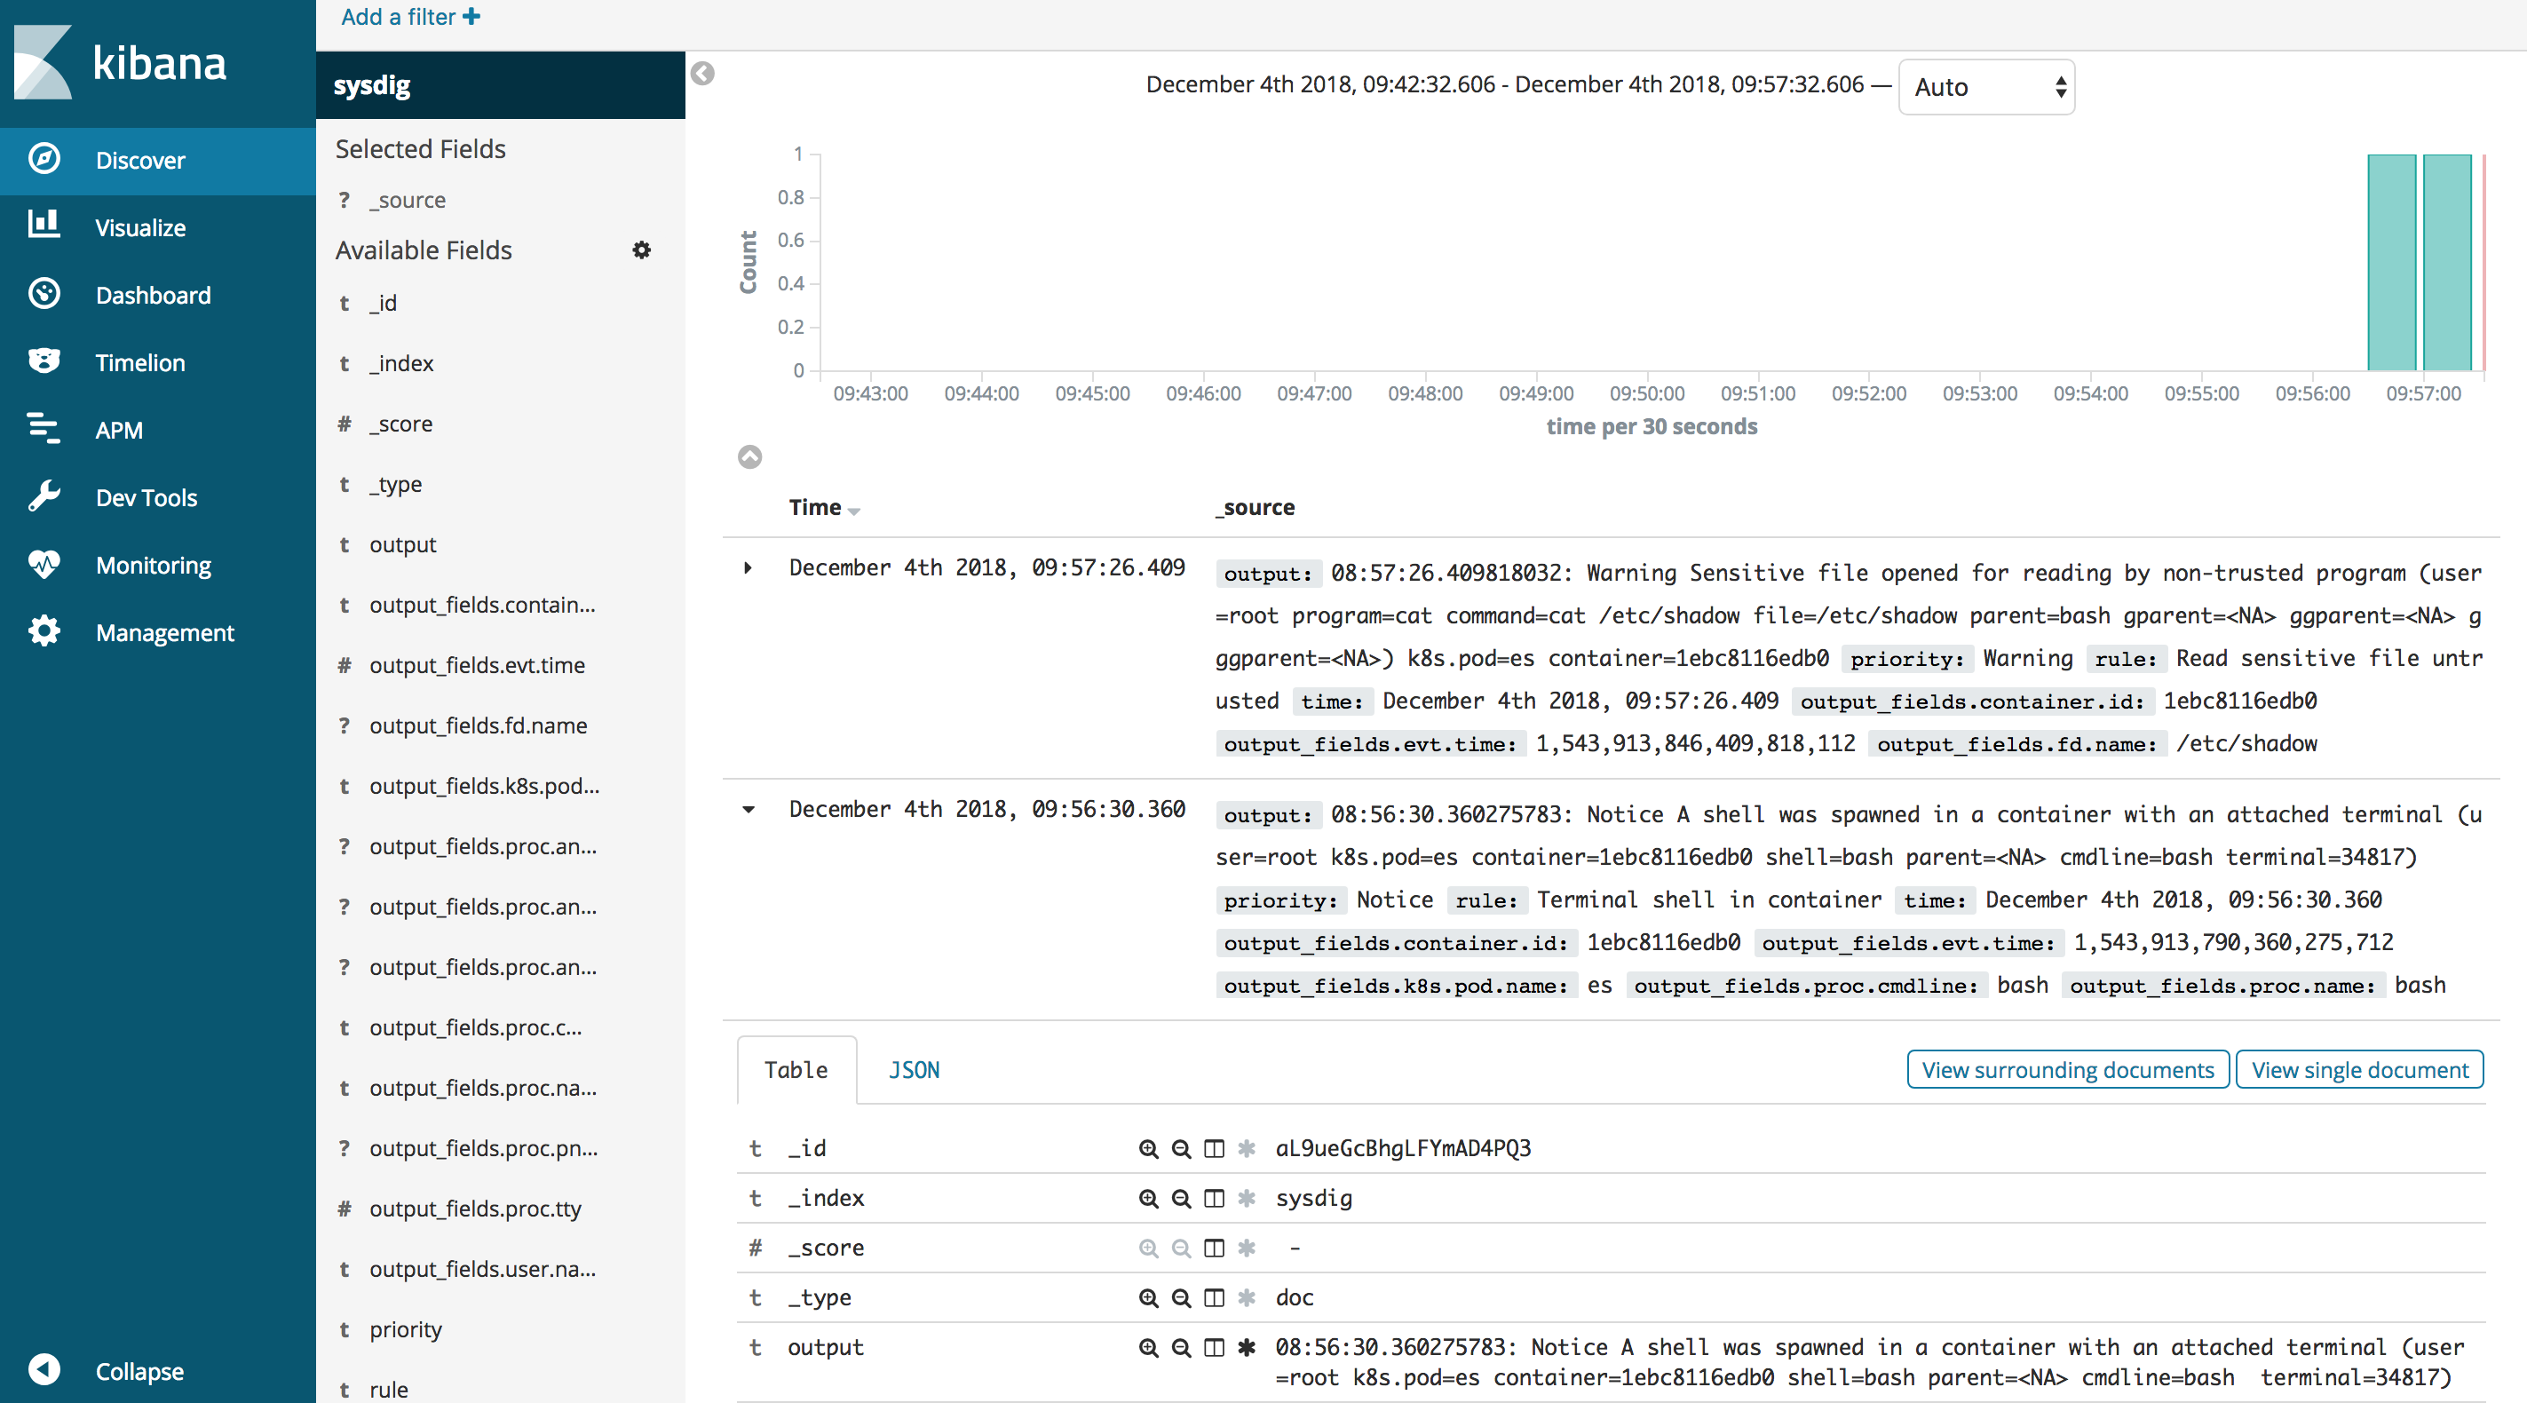Click the Visualize bar chart icon
The width and height of the screenshot is (2527, 1403).
44,226
